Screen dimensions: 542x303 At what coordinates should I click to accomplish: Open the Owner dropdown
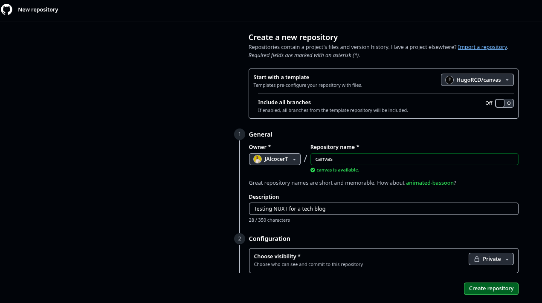click(275, 159)
